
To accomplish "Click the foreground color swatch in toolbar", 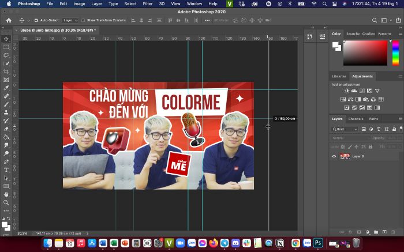I will coord(5,225).
